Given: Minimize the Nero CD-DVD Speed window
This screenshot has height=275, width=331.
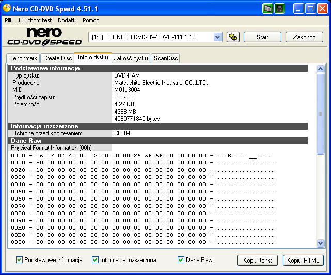Looking at the screenshot, I should click(x=298, y=9).
